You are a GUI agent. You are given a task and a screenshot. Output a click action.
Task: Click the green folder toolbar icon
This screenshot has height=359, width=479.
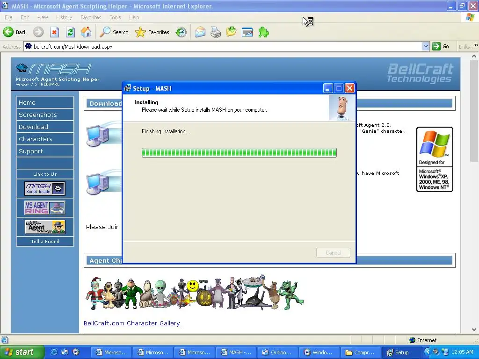pyautogui.click(x=231, y=32)
